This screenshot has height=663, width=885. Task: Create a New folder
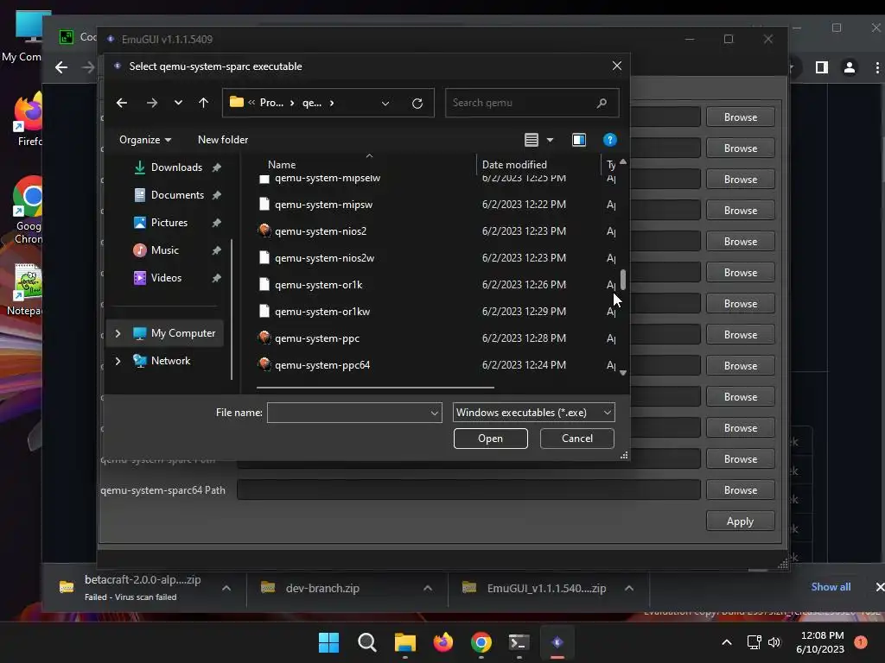pyautogui.click(x=223, y=140)
